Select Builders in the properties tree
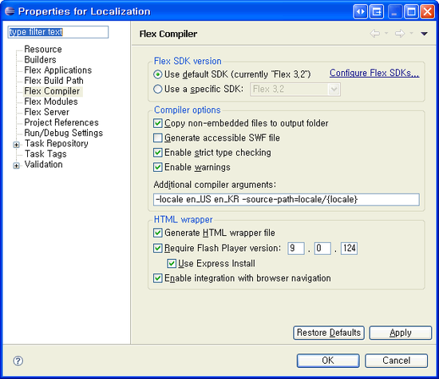Image resolution: width=439 pixels, height=379 pixels. pos(41,59)
